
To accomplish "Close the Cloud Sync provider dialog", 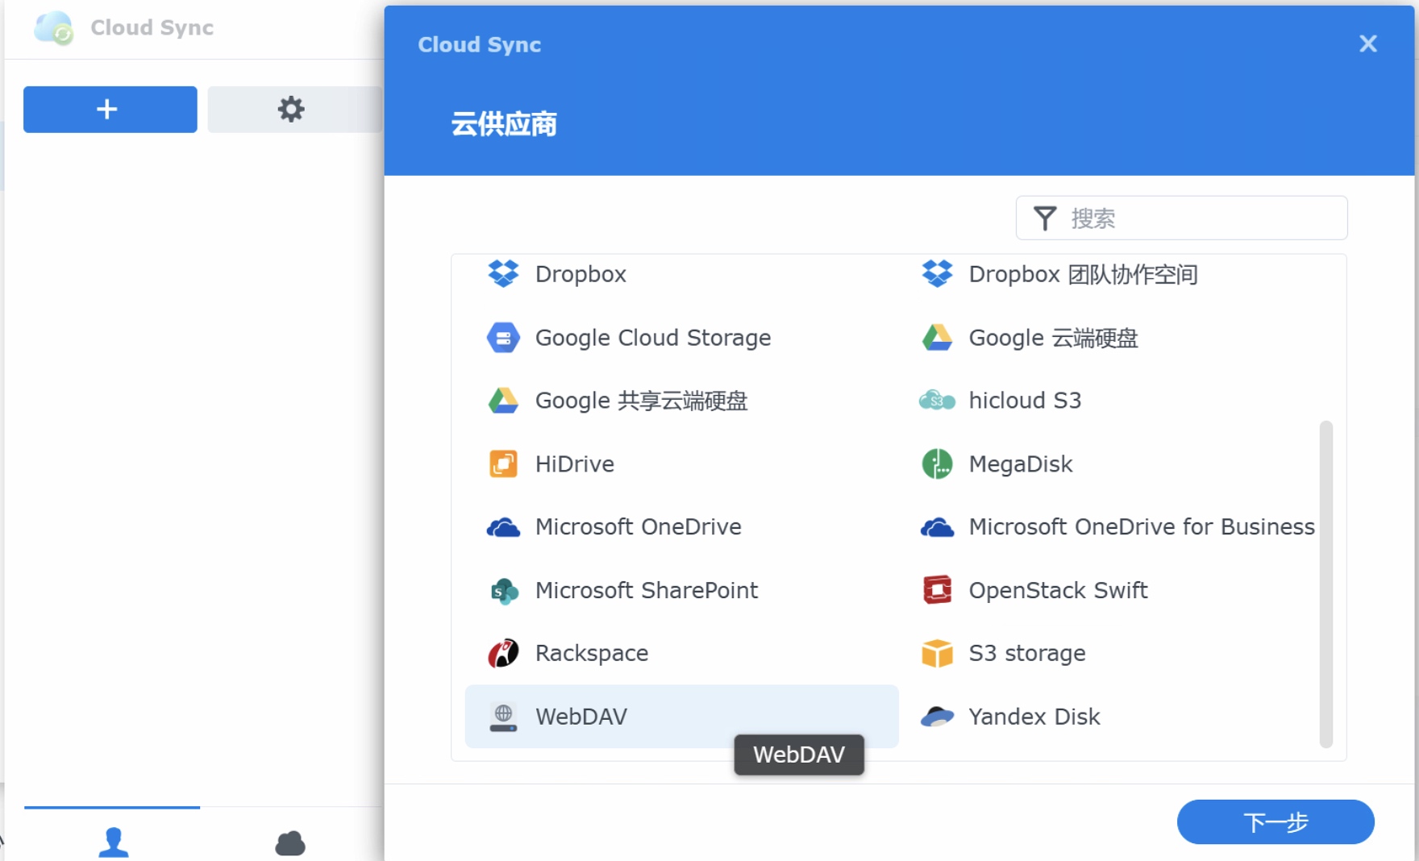I will coord(1367,44).
